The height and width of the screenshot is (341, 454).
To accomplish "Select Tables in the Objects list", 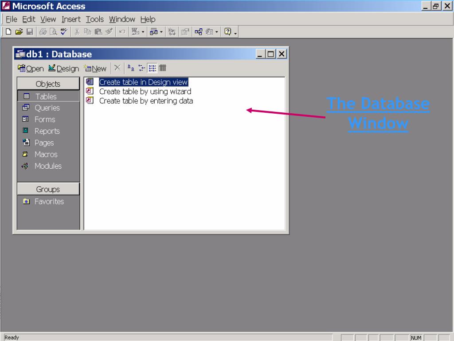I will [48, 96].
